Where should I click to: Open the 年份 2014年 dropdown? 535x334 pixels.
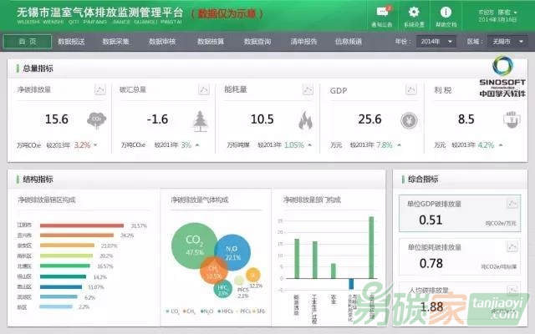click(x=436, y=41)
